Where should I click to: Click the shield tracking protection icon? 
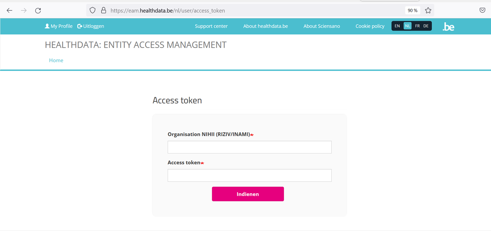93,11
